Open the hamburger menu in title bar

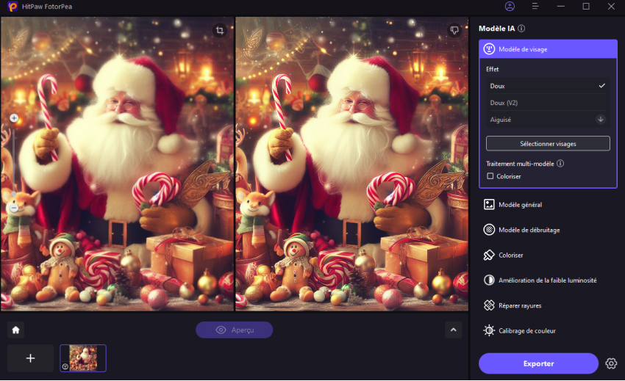(x=535, y=7)
